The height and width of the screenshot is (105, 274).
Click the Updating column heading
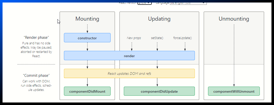159,19
